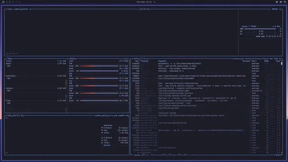Toggle reverse sort order in proc
The height and width of the screenshot is (162, 288).
coord(256,59)
